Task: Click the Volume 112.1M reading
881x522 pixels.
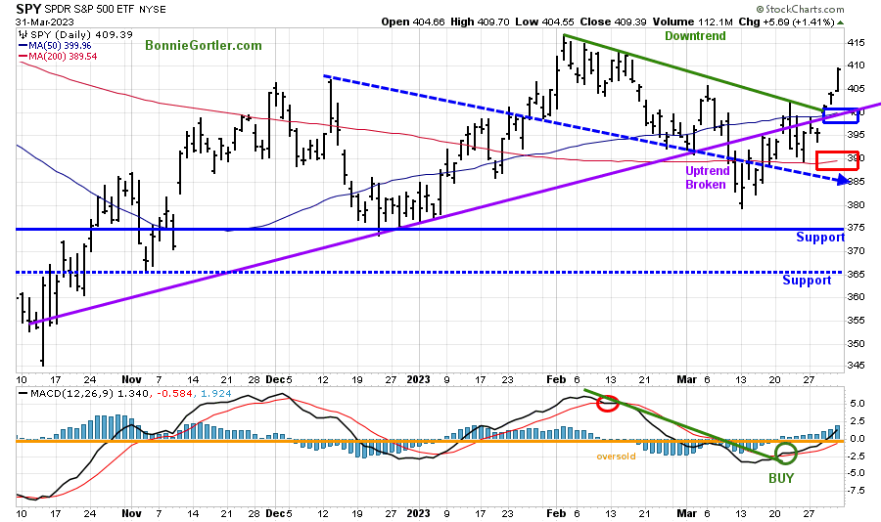Action: point(692,22)
